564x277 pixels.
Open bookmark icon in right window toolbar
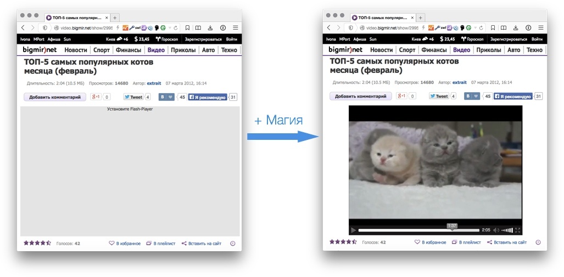click(493, 27)
